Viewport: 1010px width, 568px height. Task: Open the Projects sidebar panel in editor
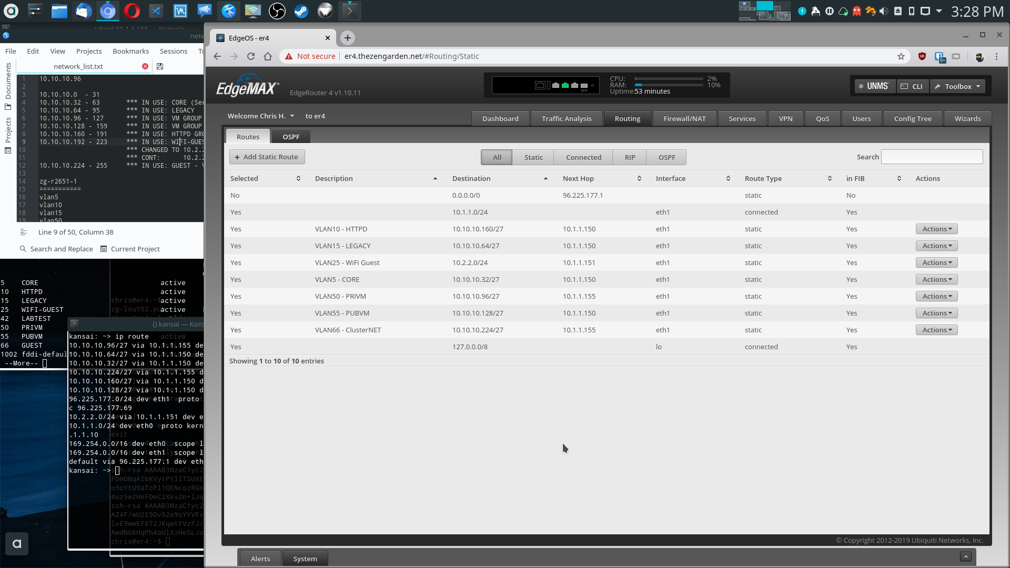pos(8,135)
